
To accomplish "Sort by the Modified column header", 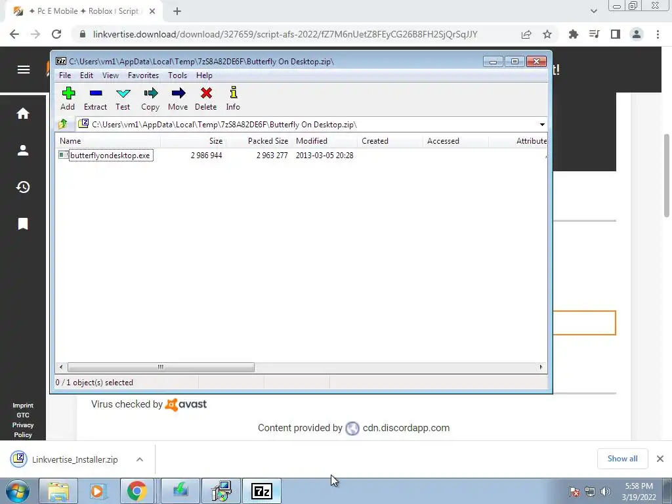I will pos(324,141).
